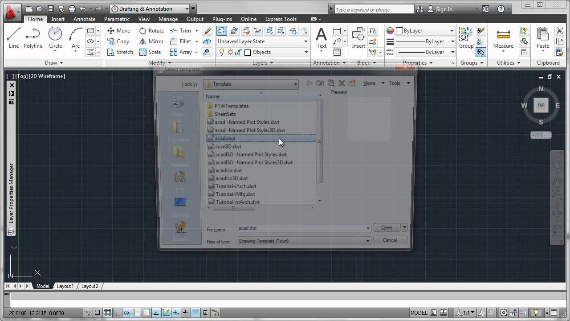Click the Undo arrow in quick access toolbar

click(x=83, y=9)
